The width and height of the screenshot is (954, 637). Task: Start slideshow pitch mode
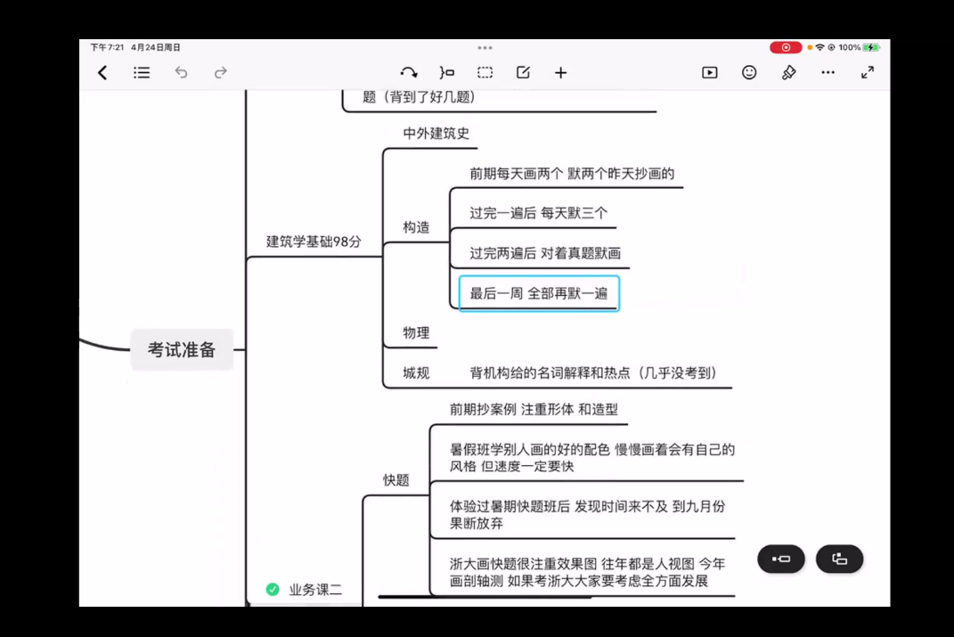(710, 73)
